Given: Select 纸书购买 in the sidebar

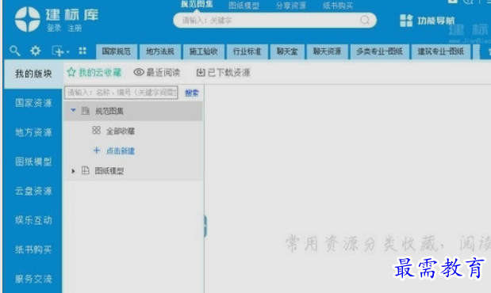Looking at the screenshot, I should click(33, 249).
